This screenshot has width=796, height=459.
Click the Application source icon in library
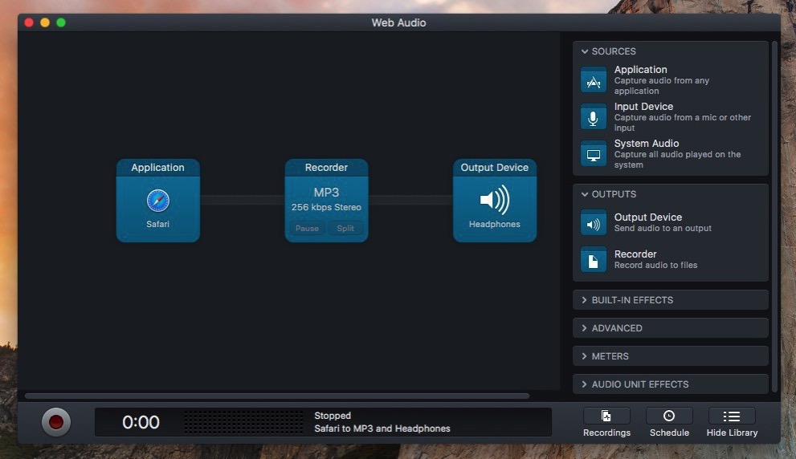click(594, 80)
